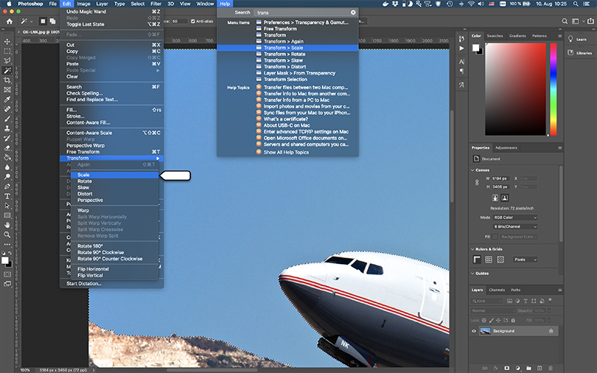Toggle the Background layer lock icon
The height and width of the screenshot is (373, 597).
pyautogui.click(x=551, y=330)
